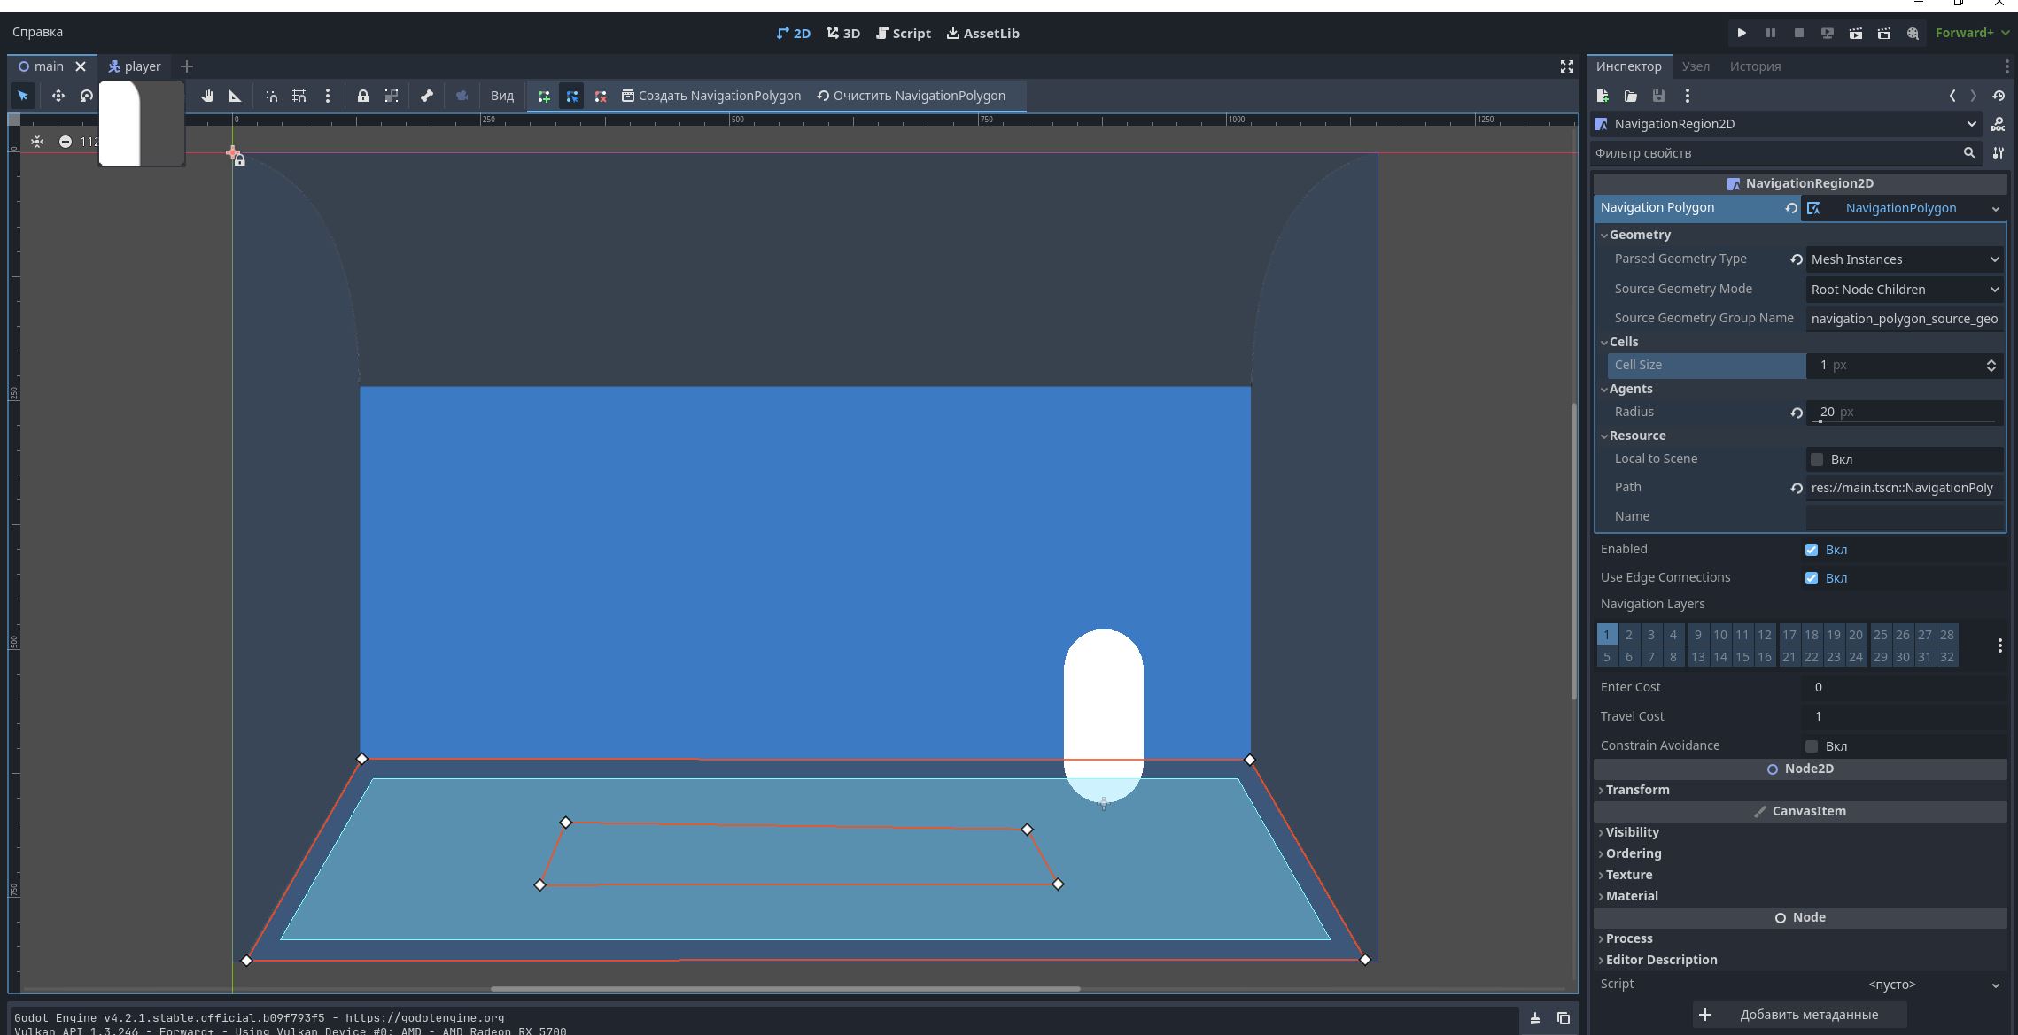Viewport: 2018px width, 1035px height.
Task: Disable Use Edge Connections checkbox
Action: point(1811,578)
